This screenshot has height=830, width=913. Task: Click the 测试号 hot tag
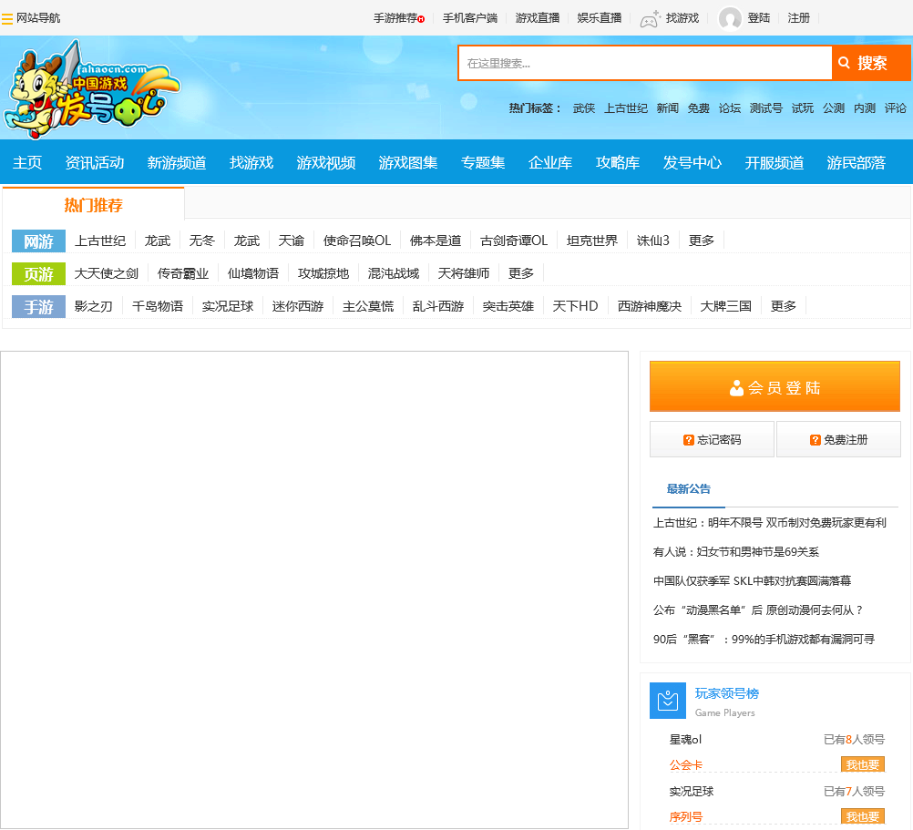(x=765, y=108)
